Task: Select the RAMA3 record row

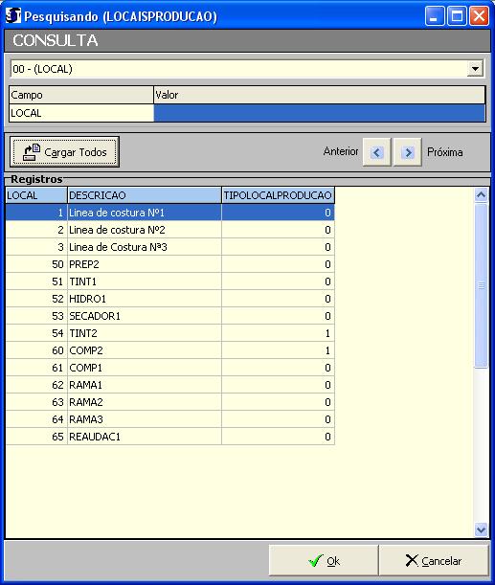Action: (169, 419)
